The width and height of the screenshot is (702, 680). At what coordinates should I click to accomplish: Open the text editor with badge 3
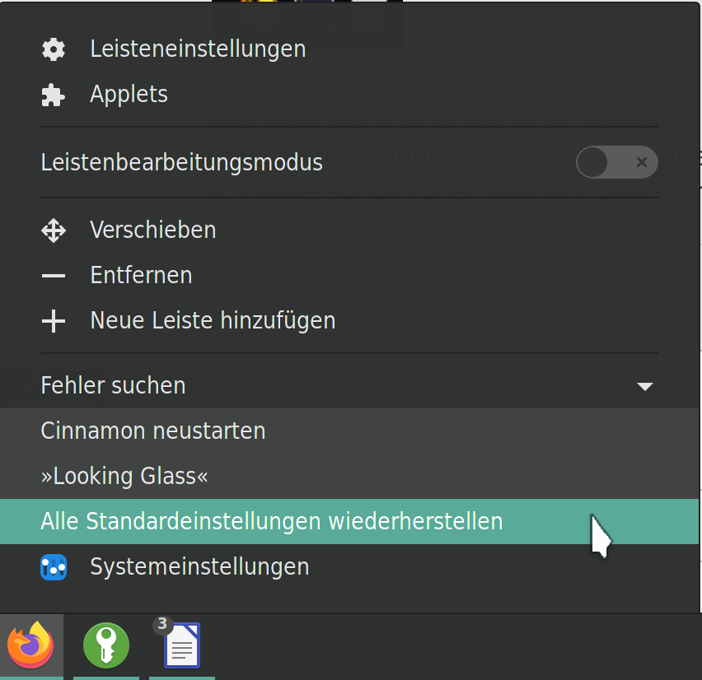(181, 646)
